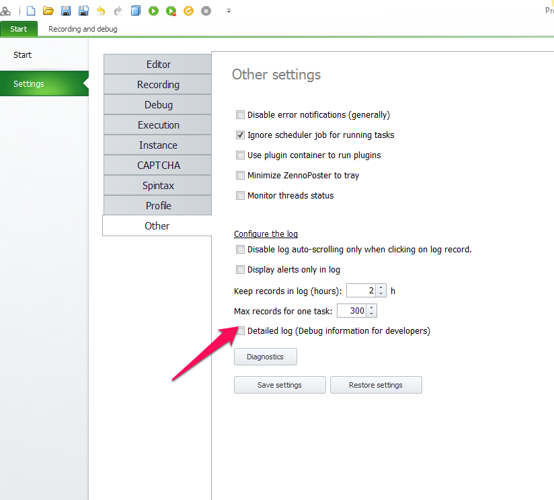This screenshot has width=554, height=500.
Task: Open the quick access toolbar customize arrow
Action: tap(229, 11)
